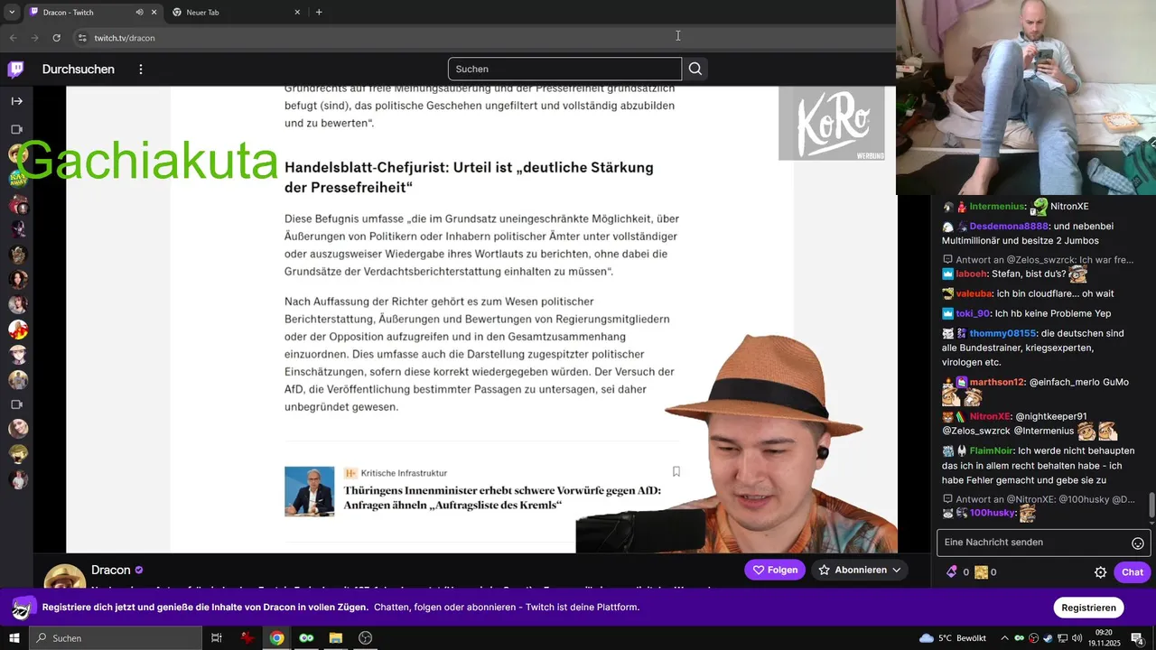
Task: Open the three-dot more menu beside Durchsuchen
Action: tap(141, 70)
